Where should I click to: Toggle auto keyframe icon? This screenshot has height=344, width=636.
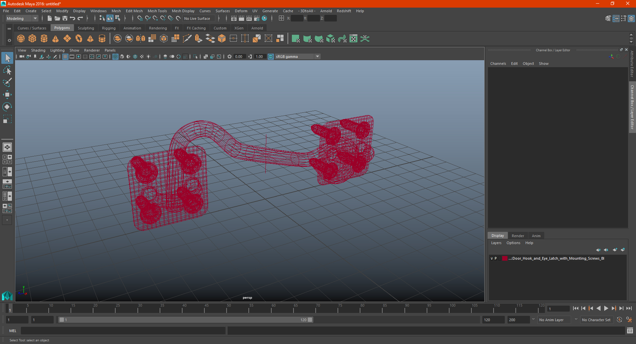(619, 320)
